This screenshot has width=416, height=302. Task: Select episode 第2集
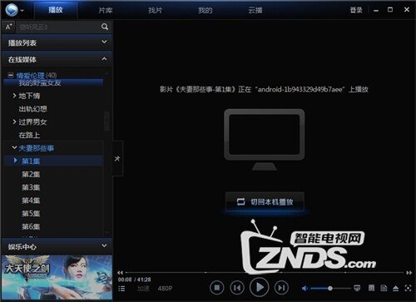(x=31, y=174)
